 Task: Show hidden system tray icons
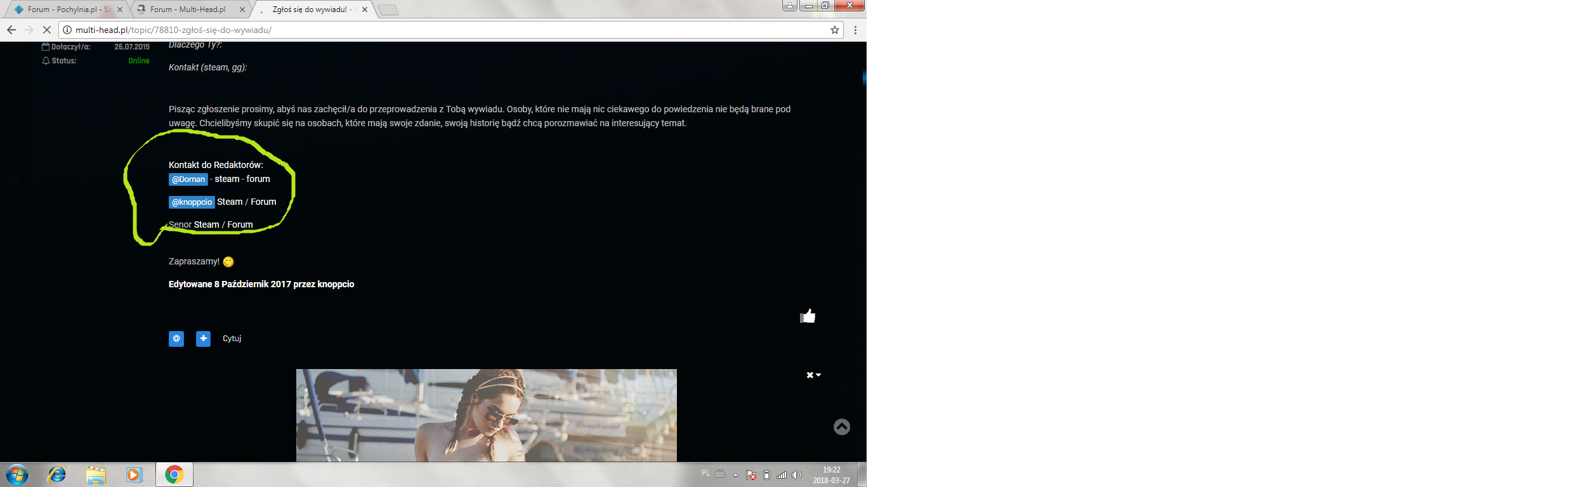click(x=735, y=475)
